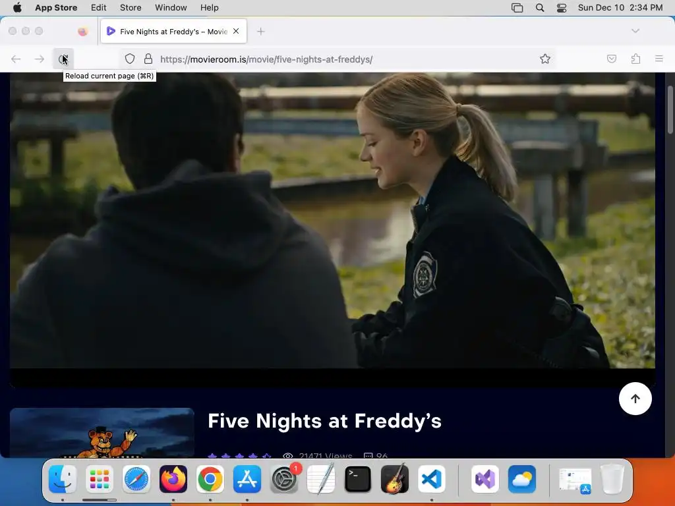
Task: Open App Store from the Dock
Action: coord(247,479)
